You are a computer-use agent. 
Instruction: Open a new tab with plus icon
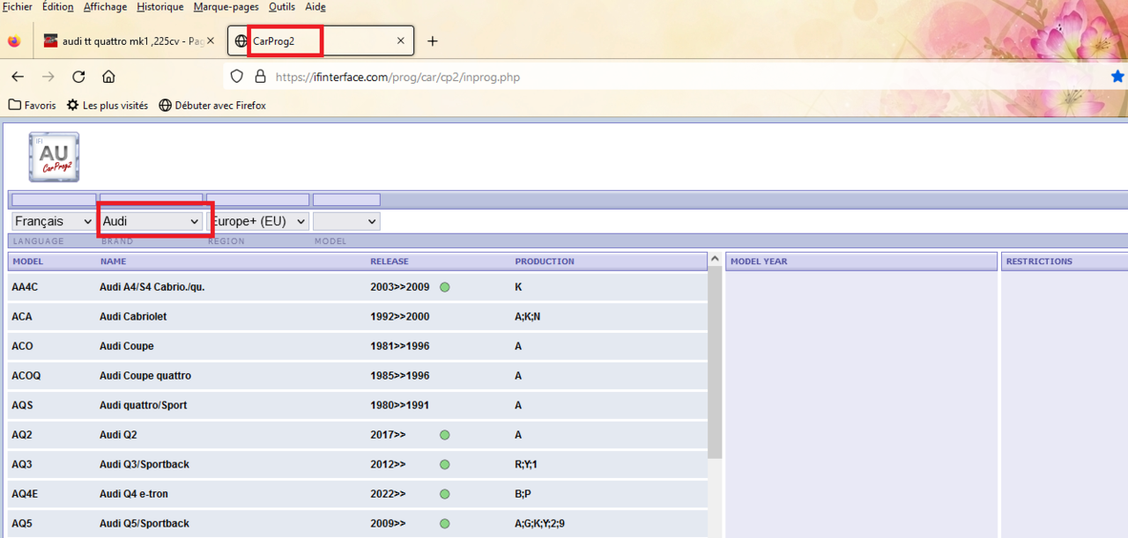click(433, 41)
